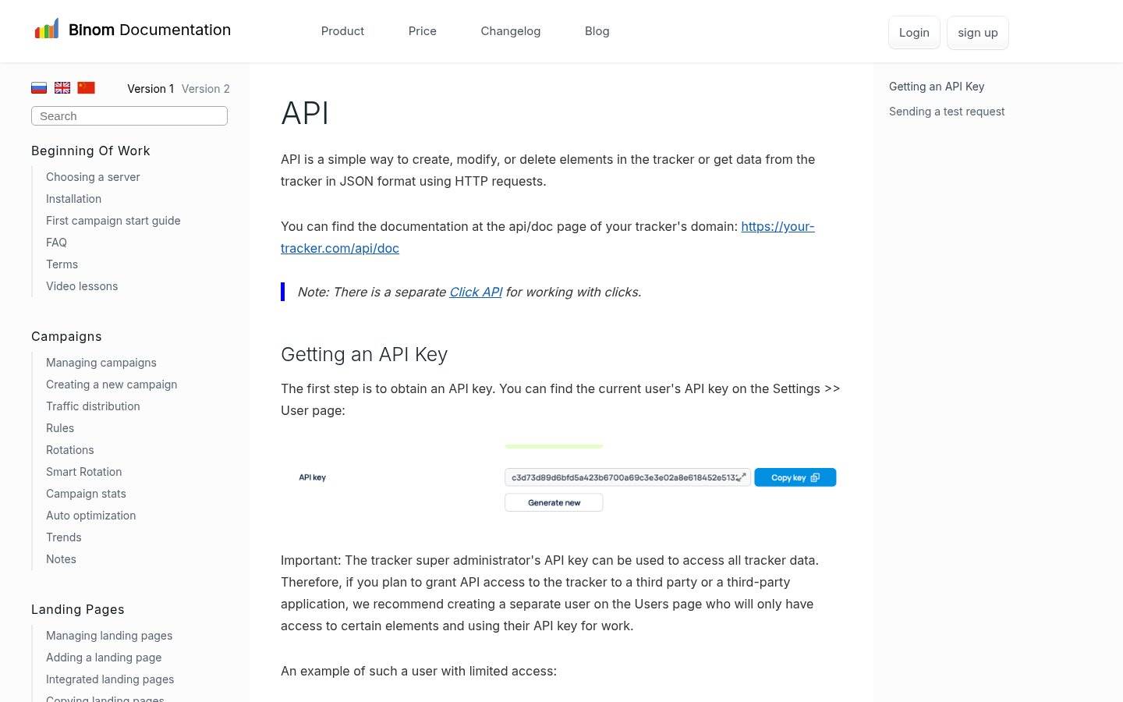The height and width of the screenshot is (702, 1123).
Task: Open the Choosing a server page
Action: tap(93, 177)
